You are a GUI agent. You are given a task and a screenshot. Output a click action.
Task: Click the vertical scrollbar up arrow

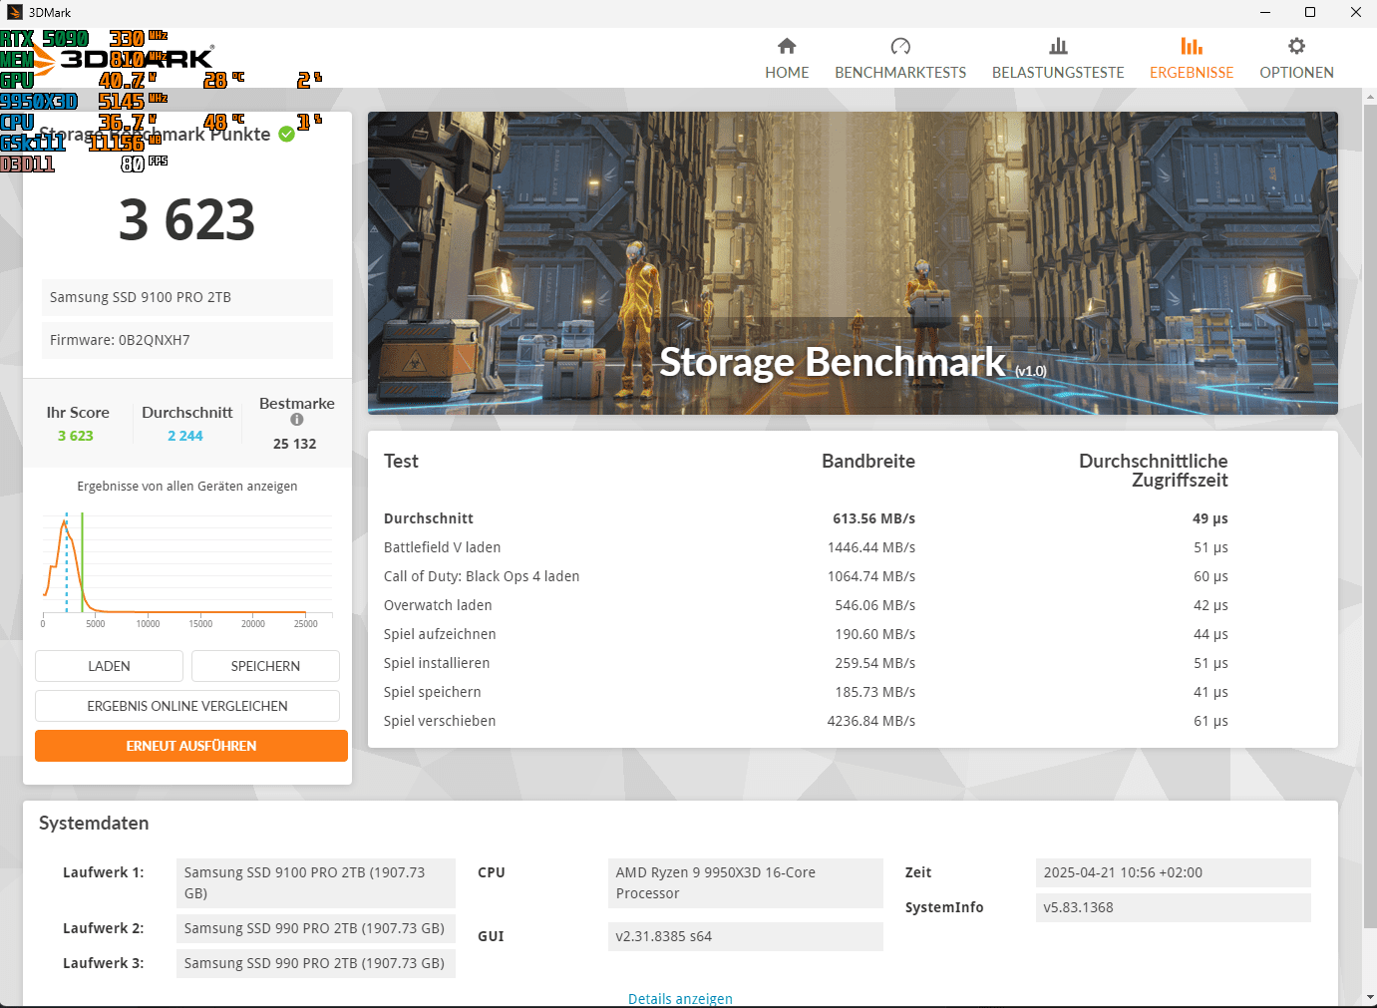click(1369, 96)
